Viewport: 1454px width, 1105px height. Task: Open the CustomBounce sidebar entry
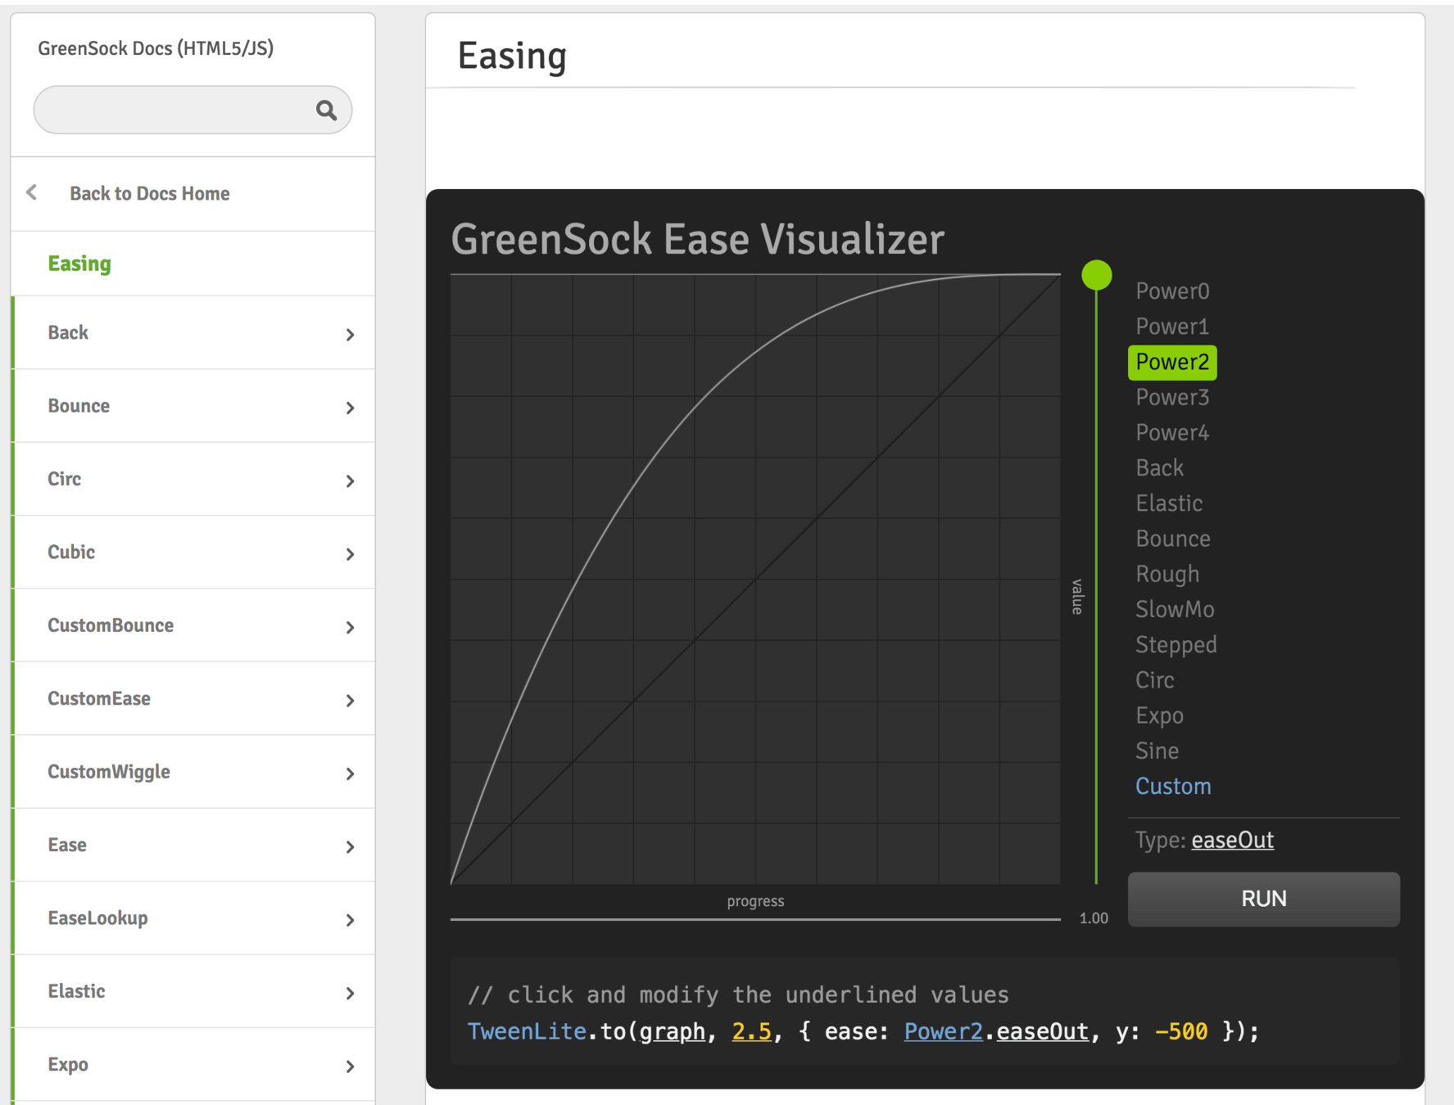coord(193,625)
